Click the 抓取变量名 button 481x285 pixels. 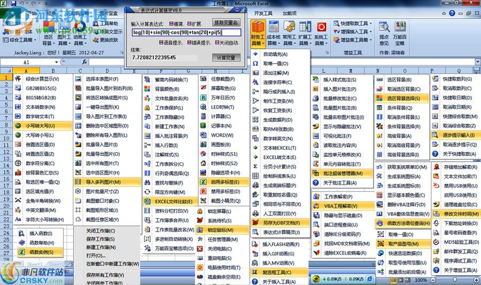[x=226, y=22]
